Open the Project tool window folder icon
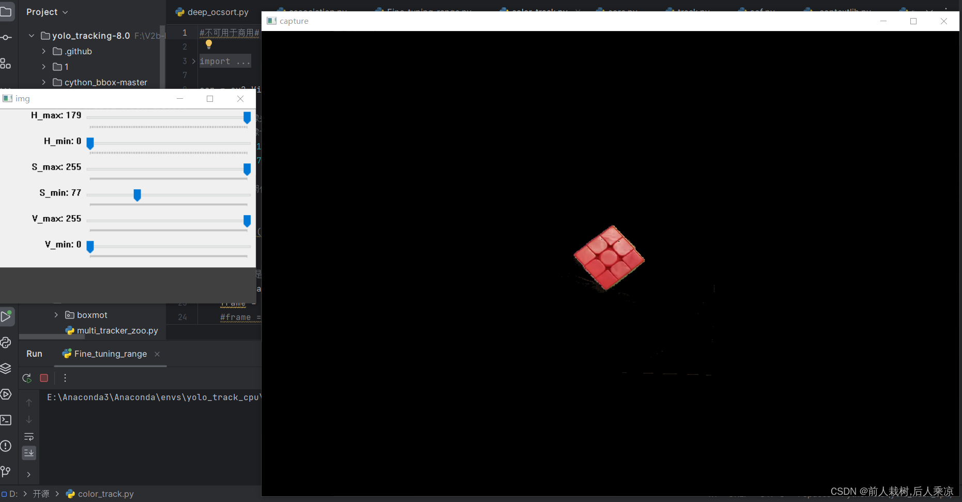962x502 pixels. pos(6,11)
